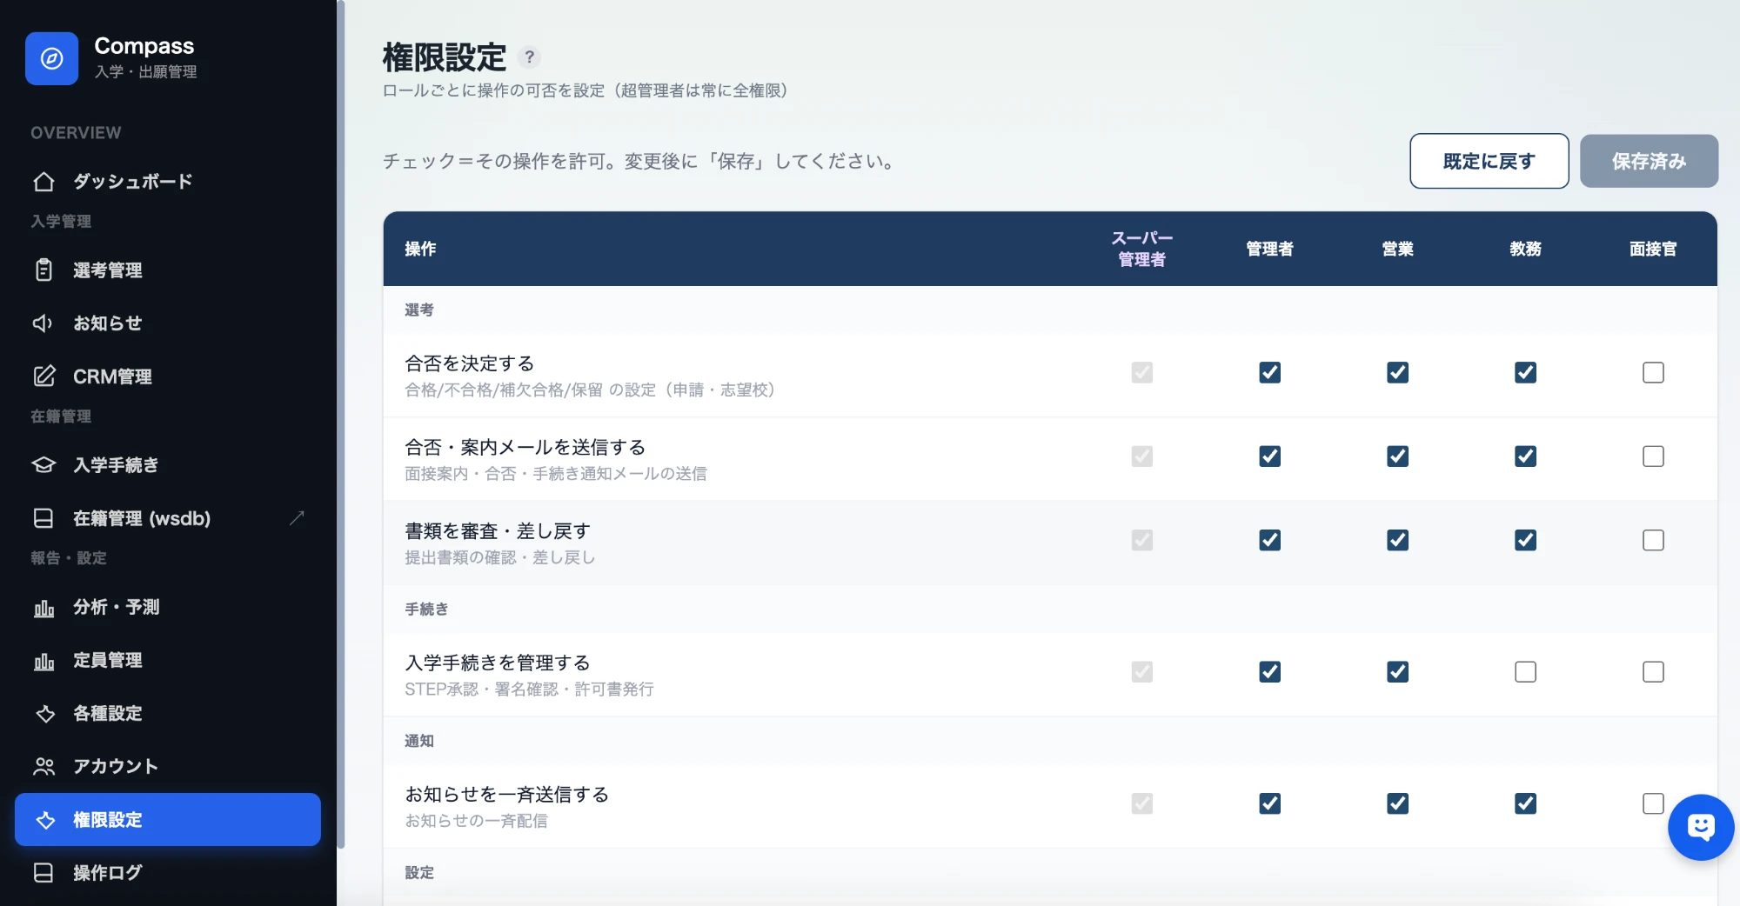Image resolution: width=1740 pixels, height=906 pixels.
Task: Click the graduation cap icon for 入学手続き
Action: tap(43, 465)
